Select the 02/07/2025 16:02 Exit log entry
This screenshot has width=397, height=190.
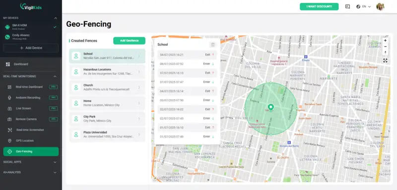tap(187, 109)
